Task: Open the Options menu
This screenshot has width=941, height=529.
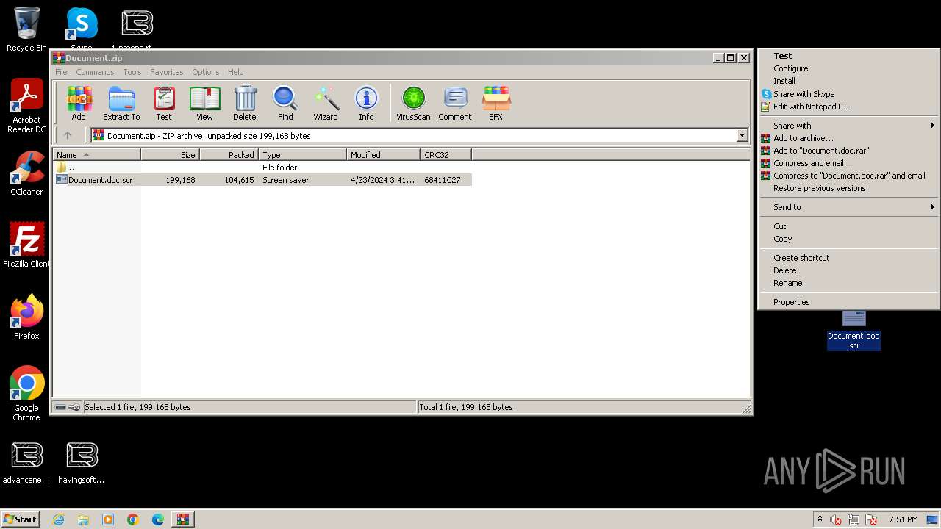Action: coord(206,72)
